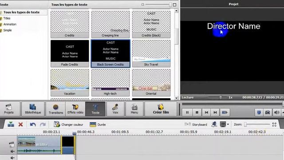Take a snapshot with camera icon
This screenshot has height=160, width=284.
[x=268, y=112]
